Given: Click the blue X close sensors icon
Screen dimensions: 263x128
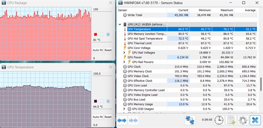Looking at the screenshot, I should 255,120.
